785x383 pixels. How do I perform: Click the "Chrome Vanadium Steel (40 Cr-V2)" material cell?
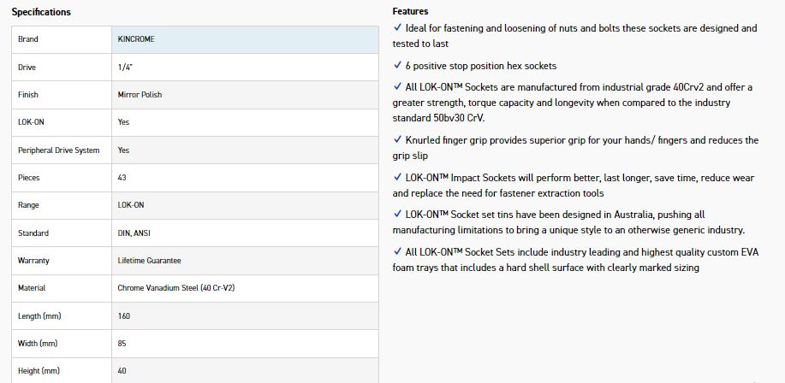pos(175,288)
